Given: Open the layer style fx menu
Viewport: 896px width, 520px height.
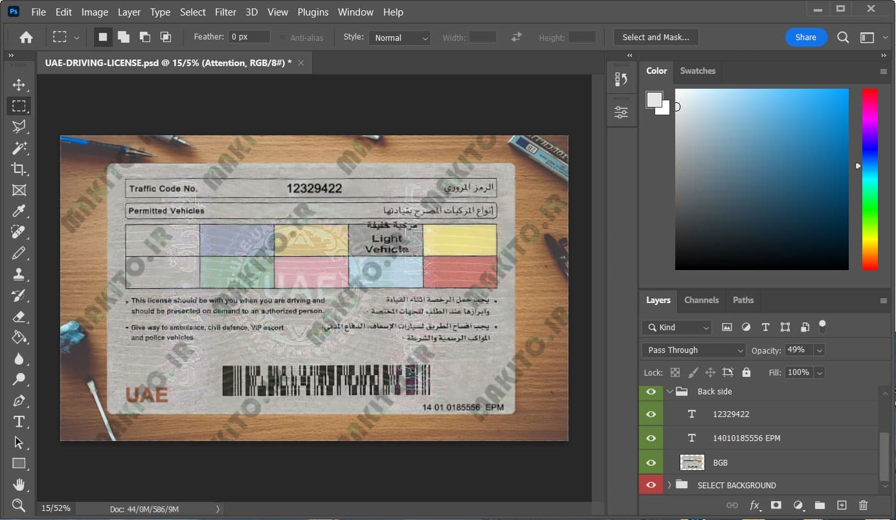Looking at the screenshot, I should pyautogui.click(x=754, y=505).
